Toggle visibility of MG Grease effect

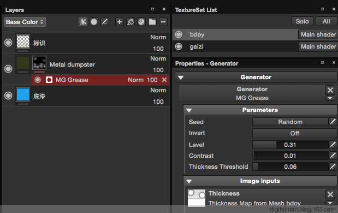(x=38, y=80)
